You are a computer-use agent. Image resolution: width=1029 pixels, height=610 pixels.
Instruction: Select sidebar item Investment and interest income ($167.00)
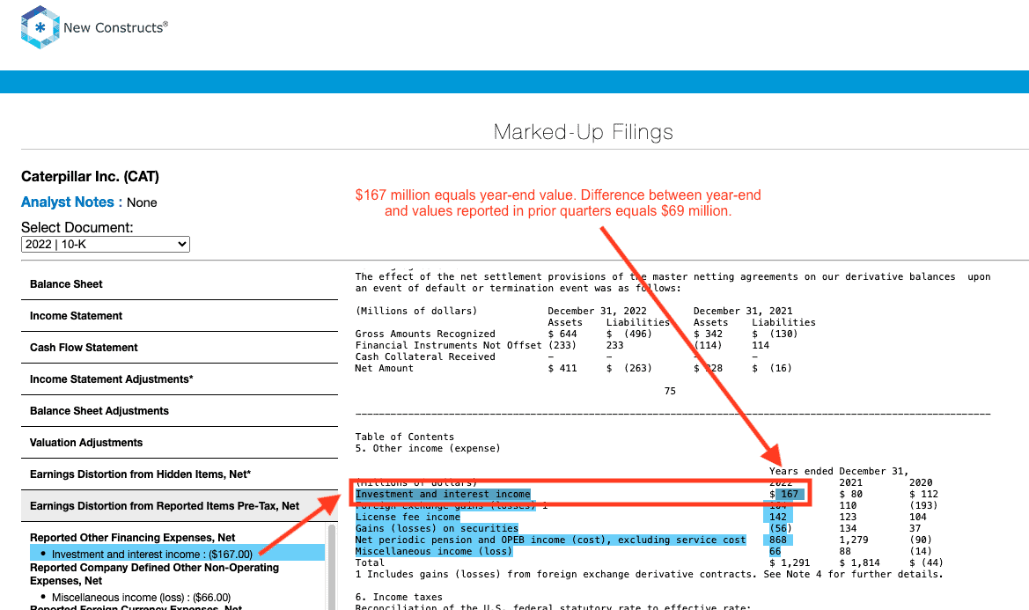pos(177,555)
